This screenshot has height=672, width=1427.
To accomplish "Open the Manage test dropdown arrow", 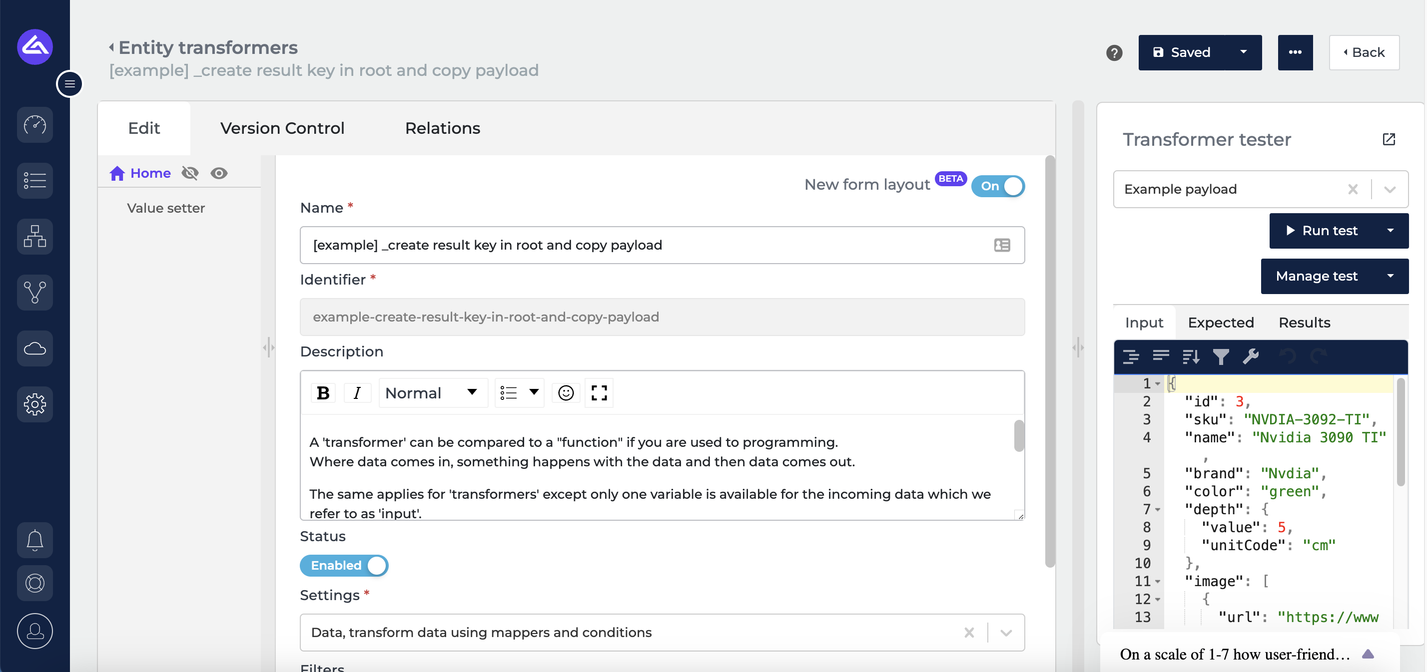I will pyautogui.click(x=1391, y=276).
